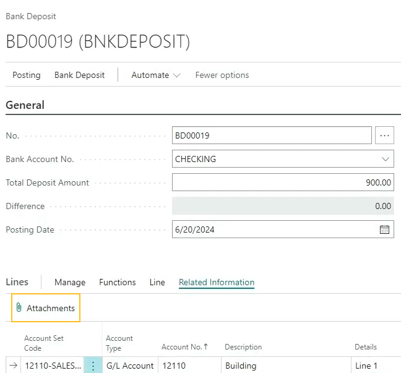Screen dimensions: 401x373
Task: Select the Line tab in Lines section
Action: tap(157, 282)
